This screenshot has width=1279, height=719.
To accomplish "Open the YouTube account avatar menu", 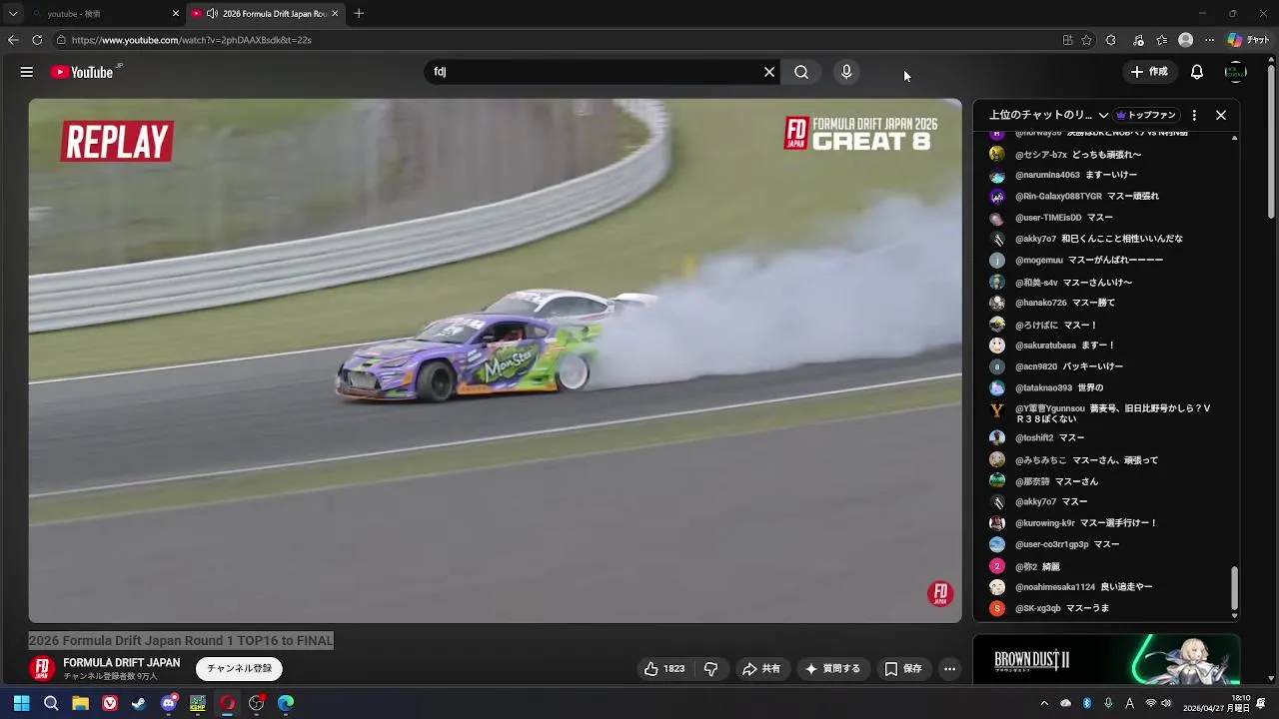I will [x=1236, y=72].
